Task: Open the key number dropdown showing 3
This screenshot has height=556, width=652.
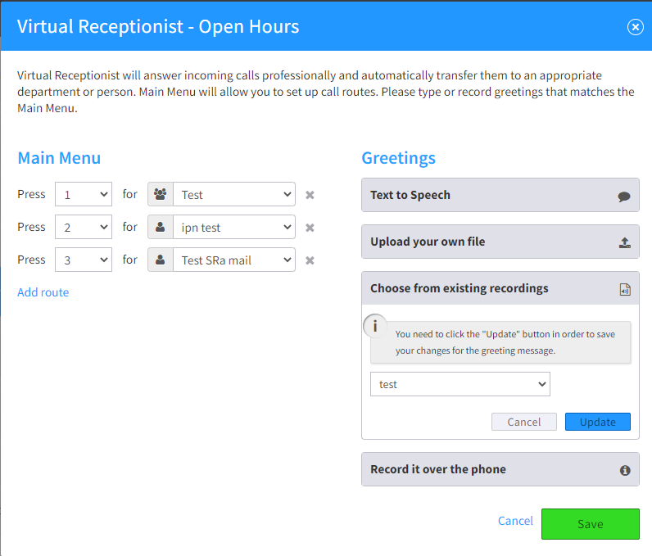Action: click(x=84, y=260)
